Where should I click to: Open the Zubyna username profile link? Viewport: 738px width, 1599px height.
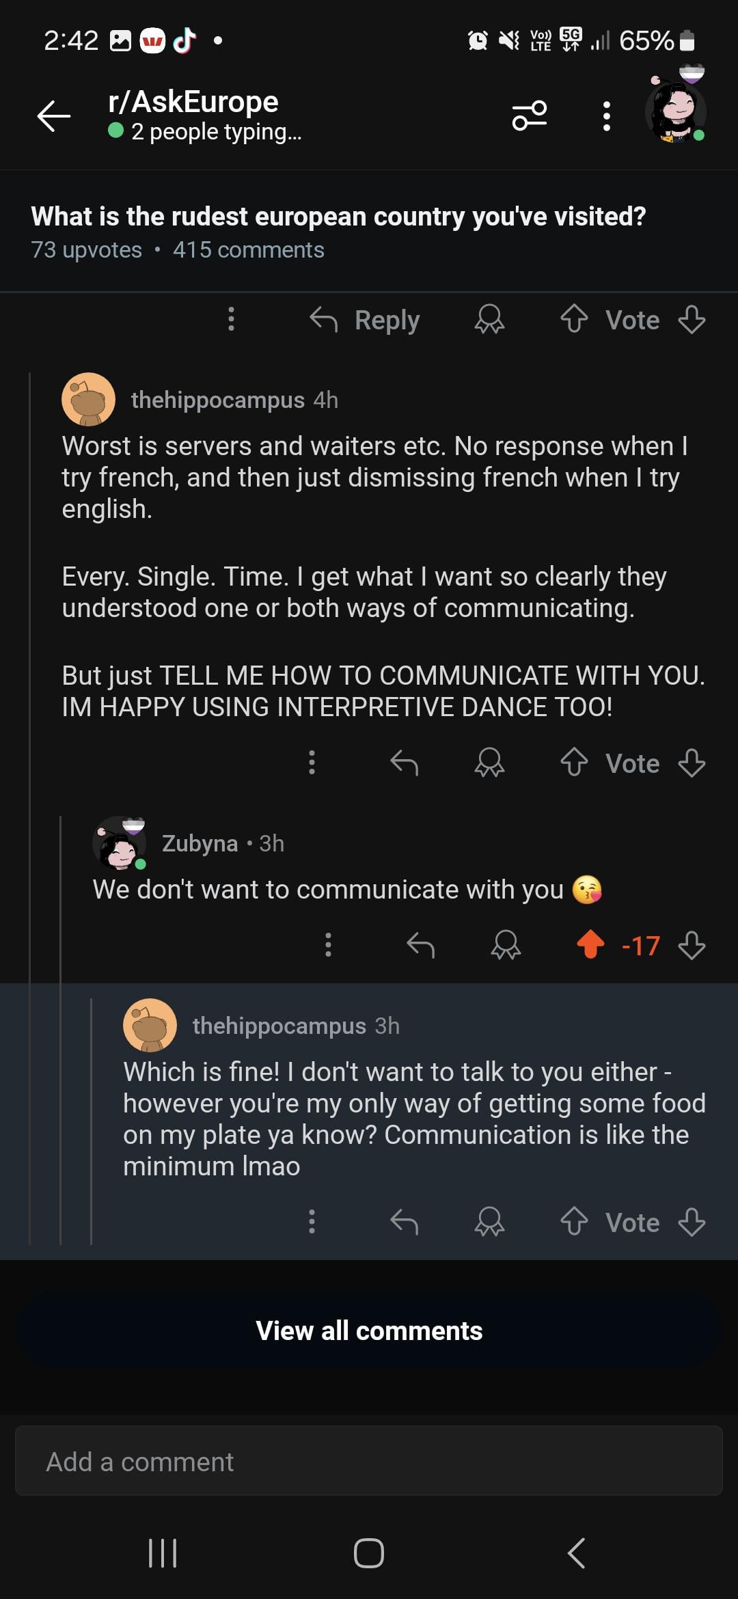click(200, 843)
